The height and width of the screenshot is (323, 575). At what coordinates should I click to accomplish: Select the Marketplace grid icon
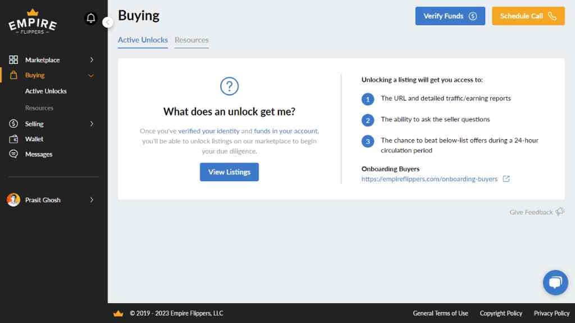13,59
